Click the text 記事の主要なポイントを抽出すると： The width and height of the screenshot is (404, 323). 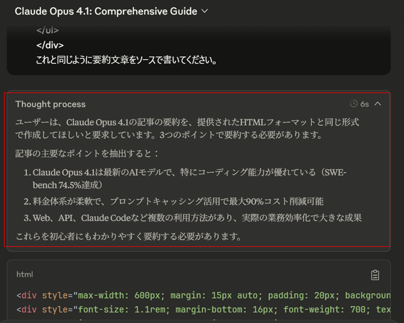coord(87,153)
